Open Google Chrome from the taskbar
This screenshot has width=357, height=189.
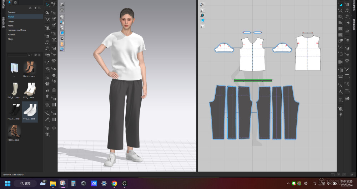point(114,183)
